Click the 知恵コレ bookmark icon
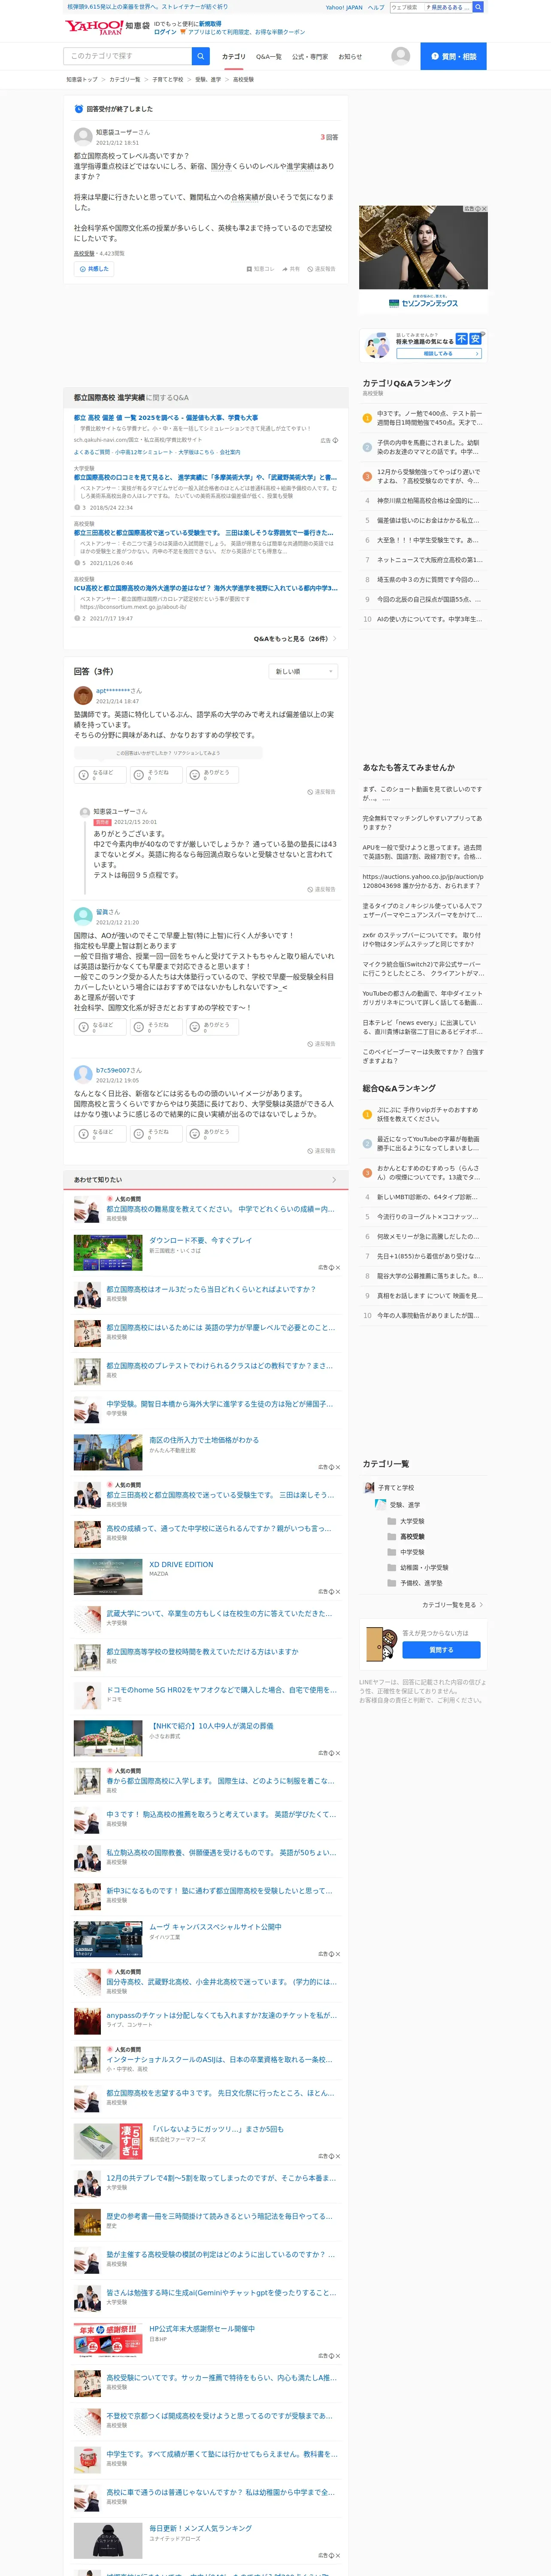 250,269
